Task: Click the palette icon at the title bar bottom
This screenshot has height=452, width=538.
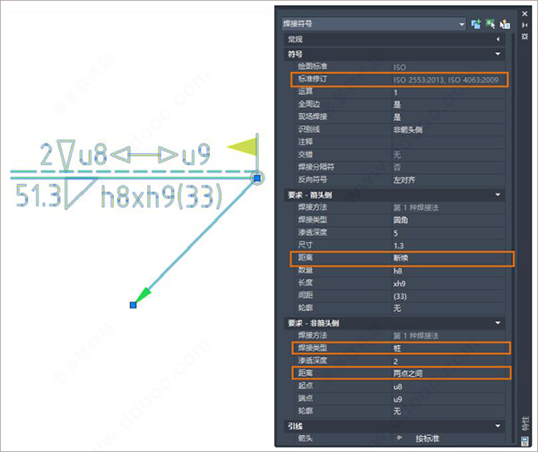Action: 525,441
